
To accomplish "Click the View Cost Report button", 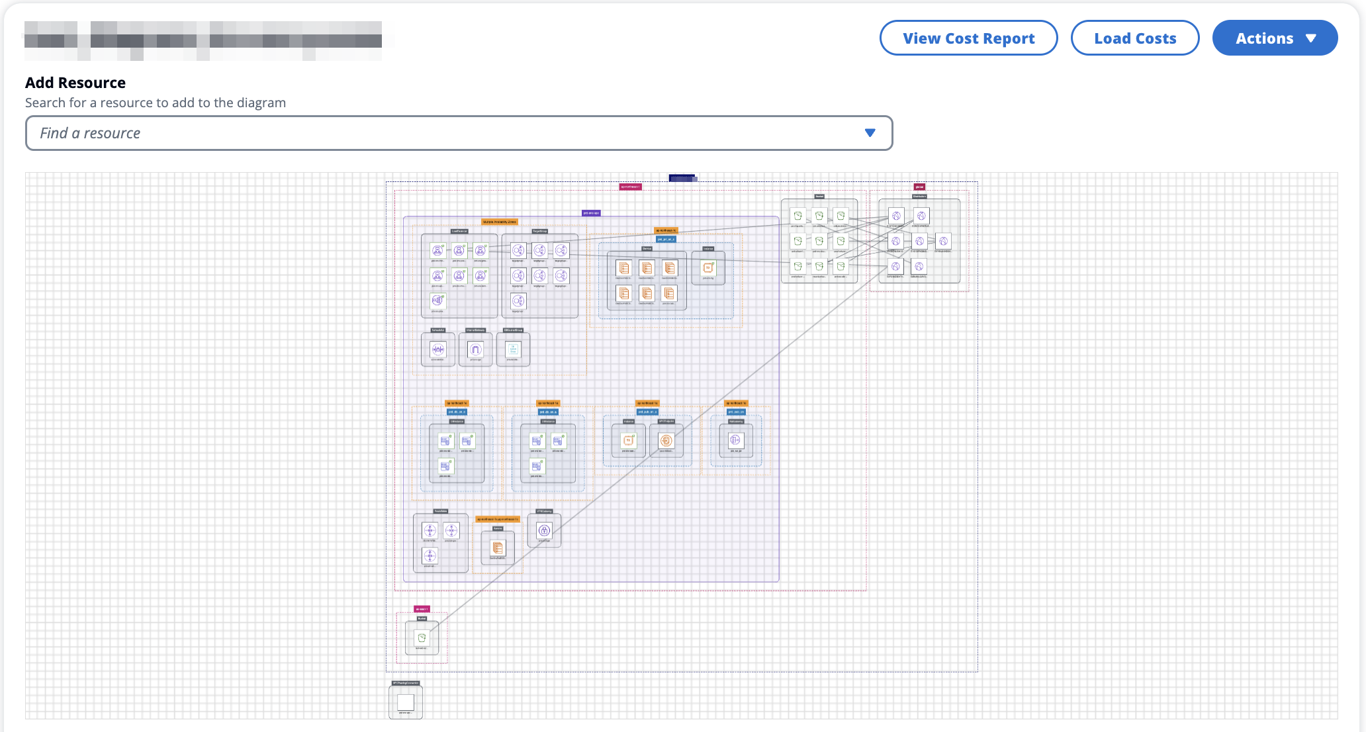I will click(968, 38).
